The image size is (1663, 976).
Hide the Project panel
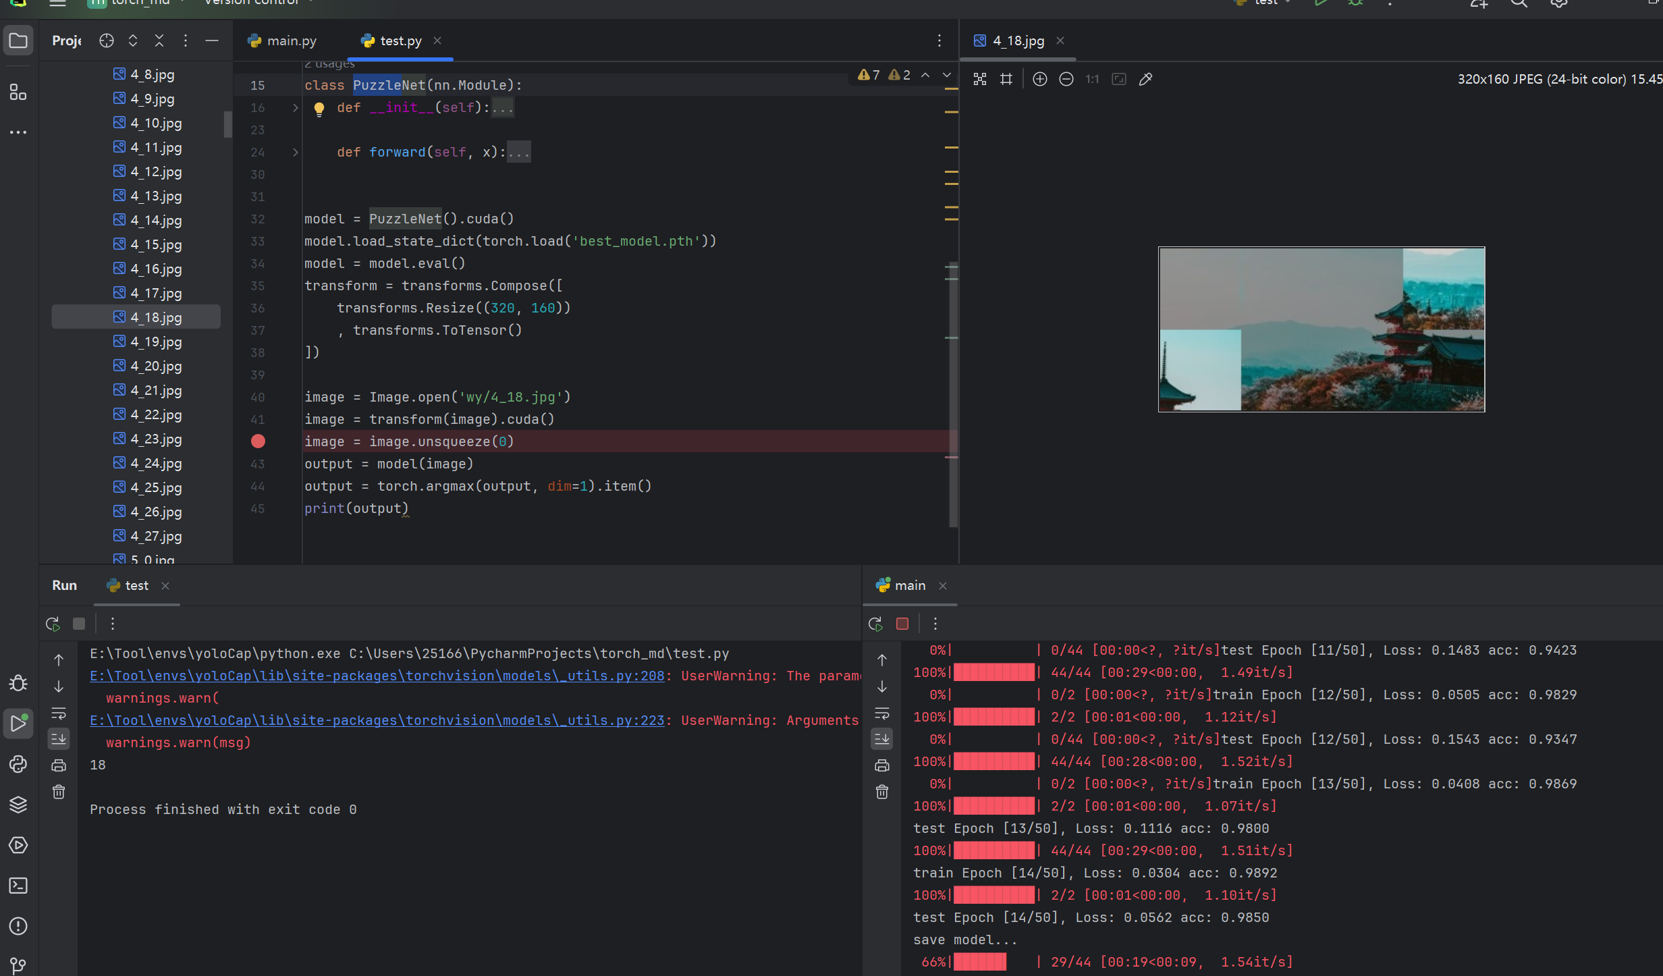click(212, 41)
